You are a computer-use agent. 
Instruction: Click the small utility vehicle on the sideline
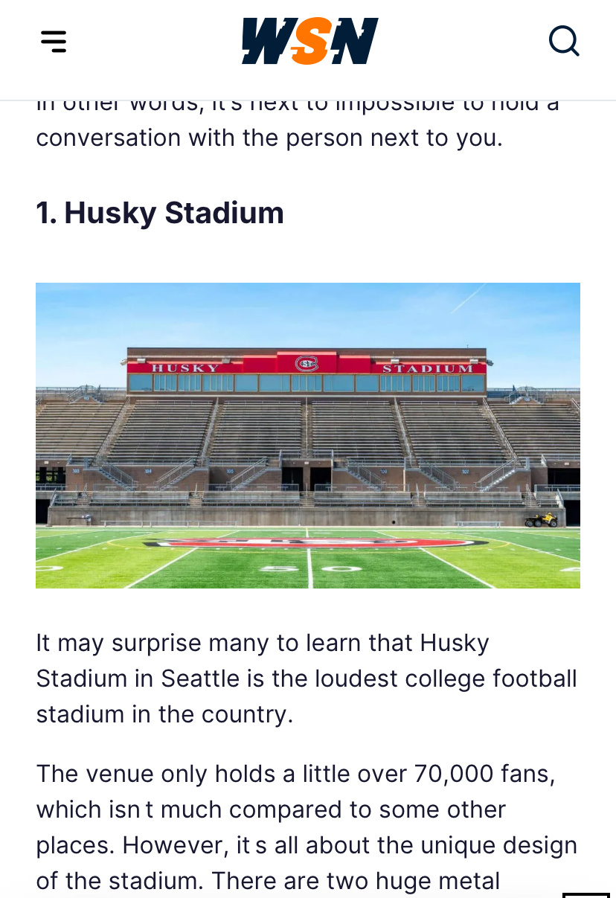coord(540,519)
